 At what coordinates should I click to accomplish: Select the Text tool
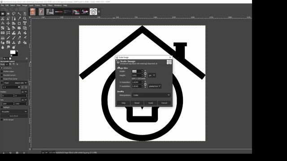tap(19, 33)
